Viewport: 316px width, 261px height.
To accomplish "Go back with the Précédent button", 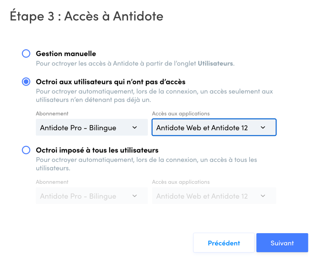I will coord(224,243).
